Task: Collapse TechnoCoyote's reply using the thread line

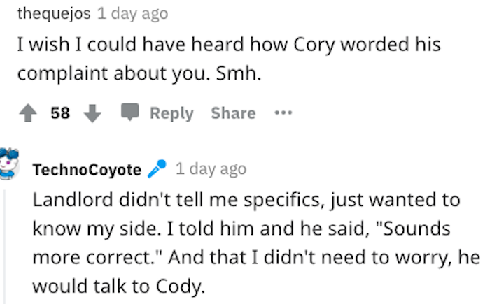Action: pyautogui.click(x=4, y=247)
